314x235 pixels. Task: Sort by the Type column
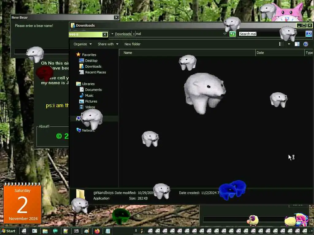pos(309,53)
